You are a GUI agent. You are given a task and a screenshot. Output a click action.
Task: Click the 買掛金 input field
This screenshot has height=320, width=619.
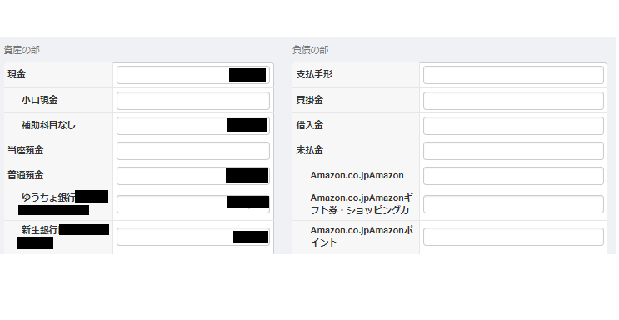[513, 101]
